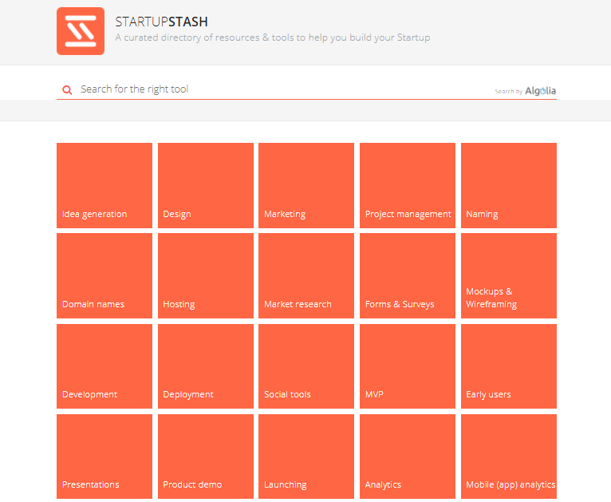Open the Hosting category tile

click(x=206, y=276)
